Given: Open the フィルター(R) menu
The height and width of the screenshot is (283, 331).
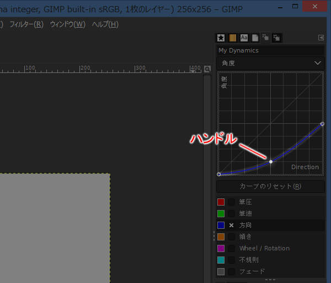Looking at the screenshot, I should tap(26, 24).
